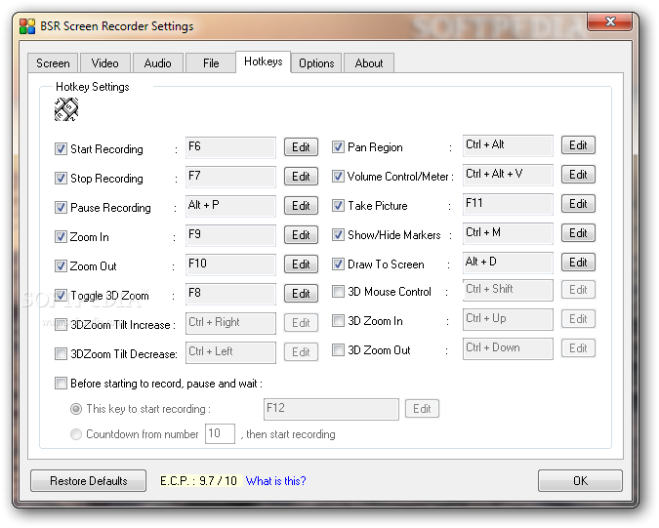This screenshot has height=528, width=659.
Task: Click the Take Picture F11 field
Action: click(x=508, y=204)
